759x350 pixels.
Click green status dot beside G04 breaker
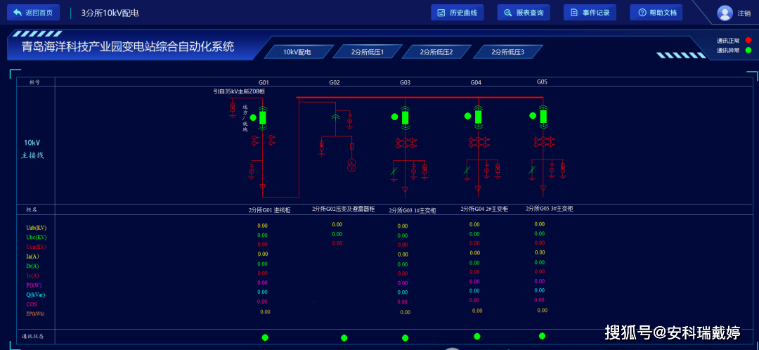click(467, 116)
